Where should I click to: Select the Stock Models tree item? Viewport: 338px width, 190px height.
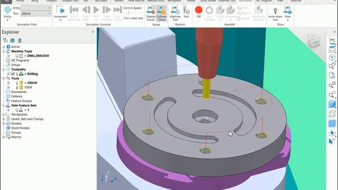tap(20, 128)
